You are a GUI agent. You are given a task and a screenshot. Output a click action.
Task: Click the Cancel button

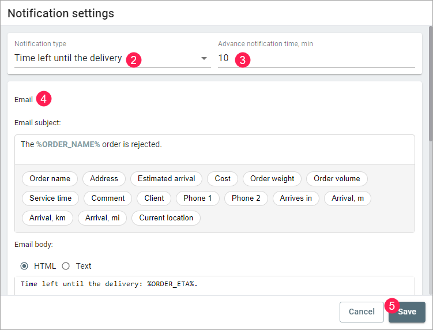point(362,312)
